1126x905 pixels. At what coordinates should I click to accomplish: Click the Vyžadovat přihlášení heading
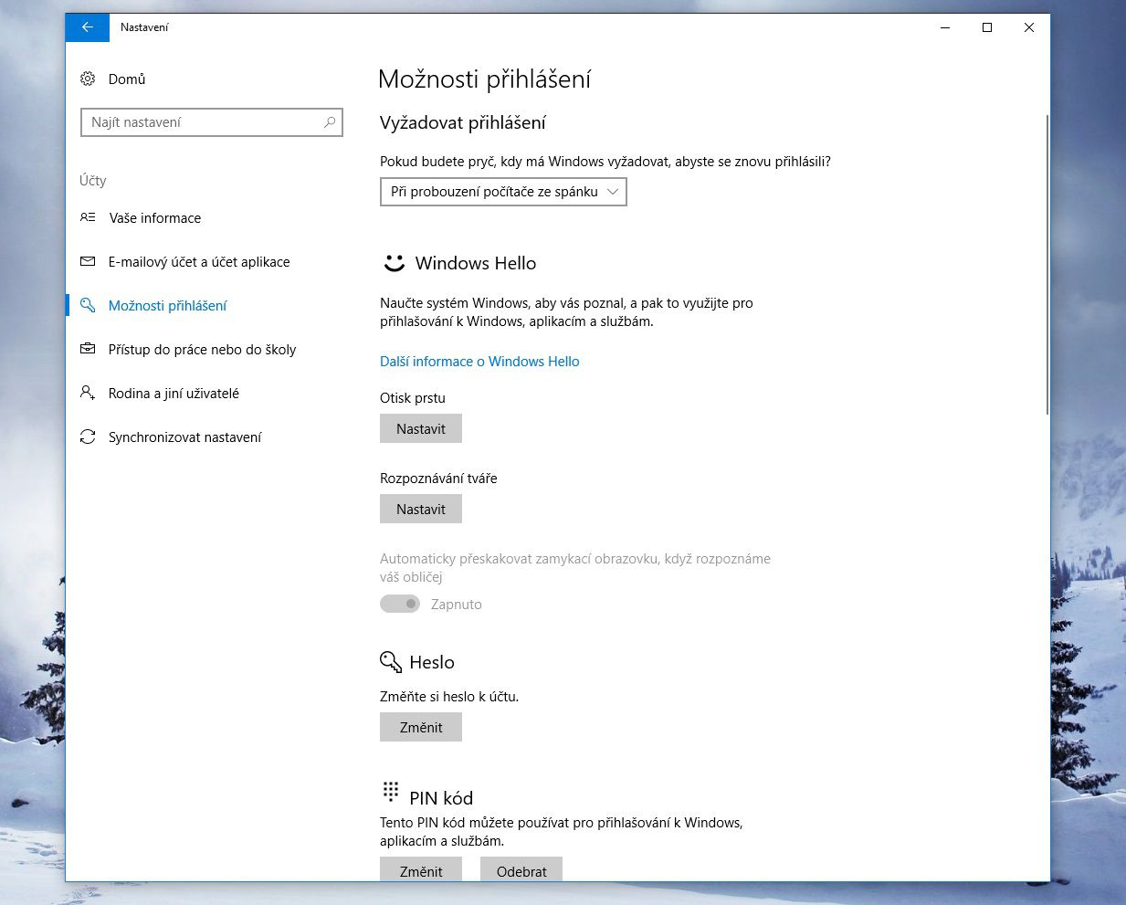463,122
